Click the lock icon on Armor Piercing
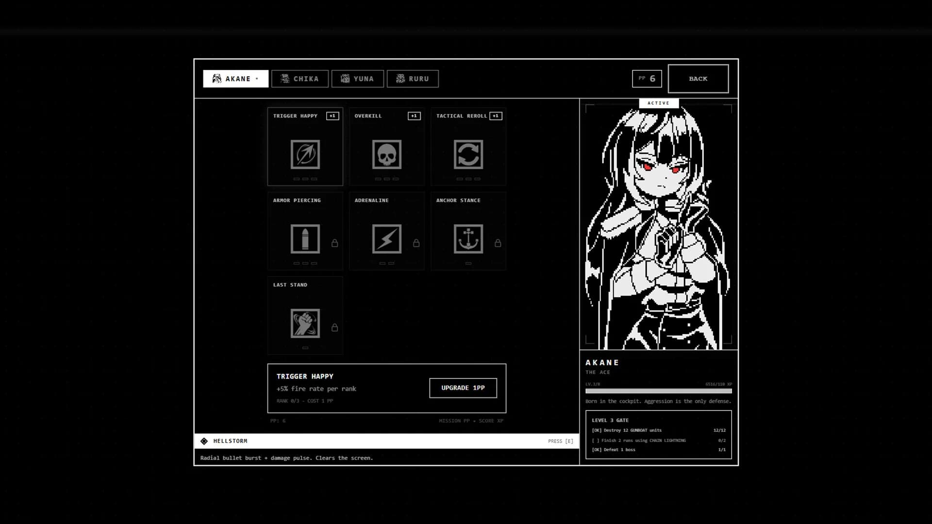 334,243
